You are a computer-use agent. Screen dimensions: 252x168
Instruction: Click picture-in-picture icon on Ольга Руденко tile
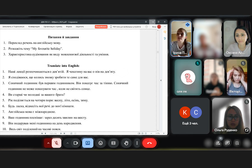point(246,130)
